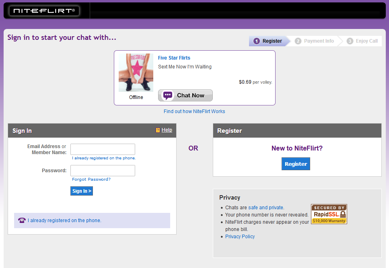The width and height of the screenshot is (389, 268).
Task: Open the Five Star Flirts profile link
Action: [174, 58]
